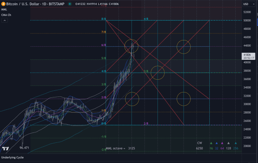This screenshot has width=258, height=163.
Task: Click the teal triangle above 256
Action: click(236, 143)
